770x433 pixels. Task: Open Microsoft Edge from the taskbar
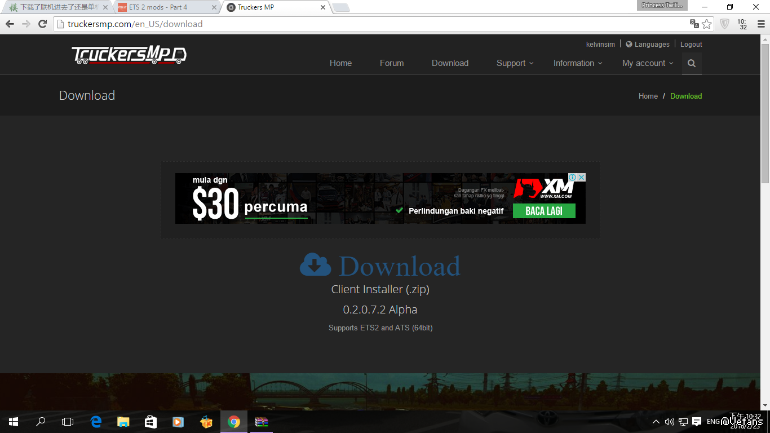(x=96, y=422)
